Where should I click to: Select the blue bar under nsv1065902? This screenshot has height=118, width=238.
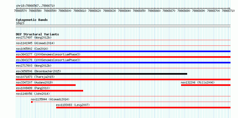123,51
